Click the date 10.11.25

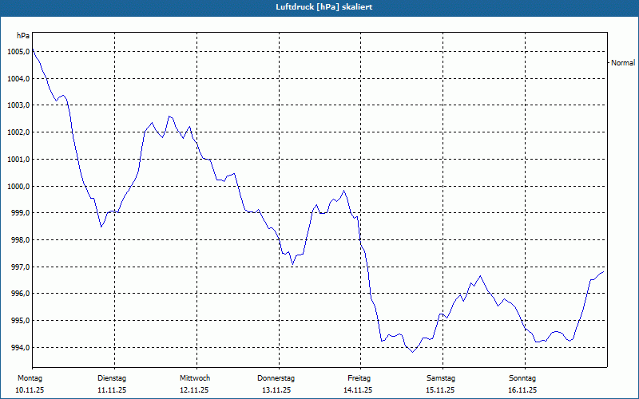(x=30, y=390)
